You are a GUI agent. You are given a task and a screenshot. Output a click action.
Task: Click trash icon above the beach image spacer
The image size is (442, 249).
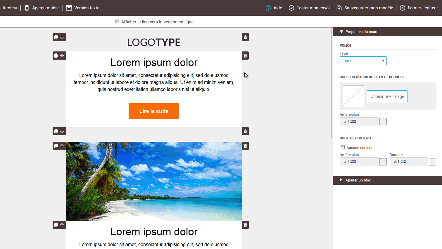tap(245, 131)
